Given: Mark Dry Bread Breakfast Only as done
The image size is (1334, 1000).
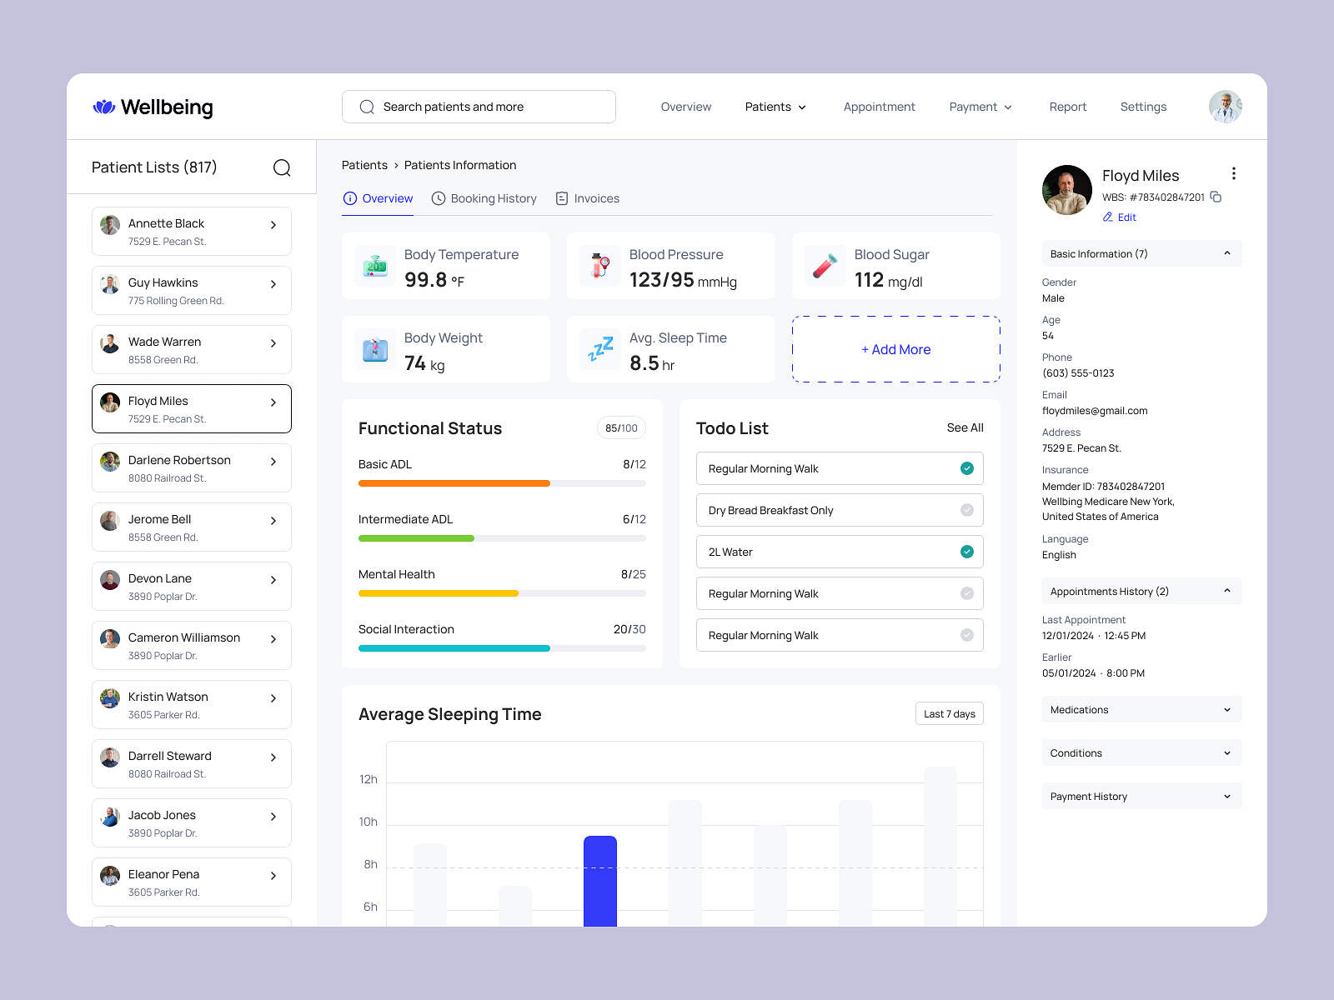Looking at the screenshot, I should pos(966,509).
